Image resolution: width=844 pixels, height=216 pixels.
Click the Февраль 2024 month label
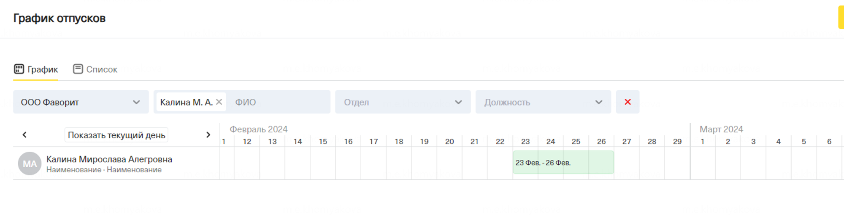pos(258,129)
